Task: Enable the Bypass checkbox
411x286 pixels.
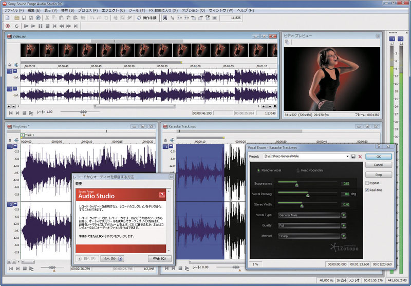Action: [x=368, y=183]
